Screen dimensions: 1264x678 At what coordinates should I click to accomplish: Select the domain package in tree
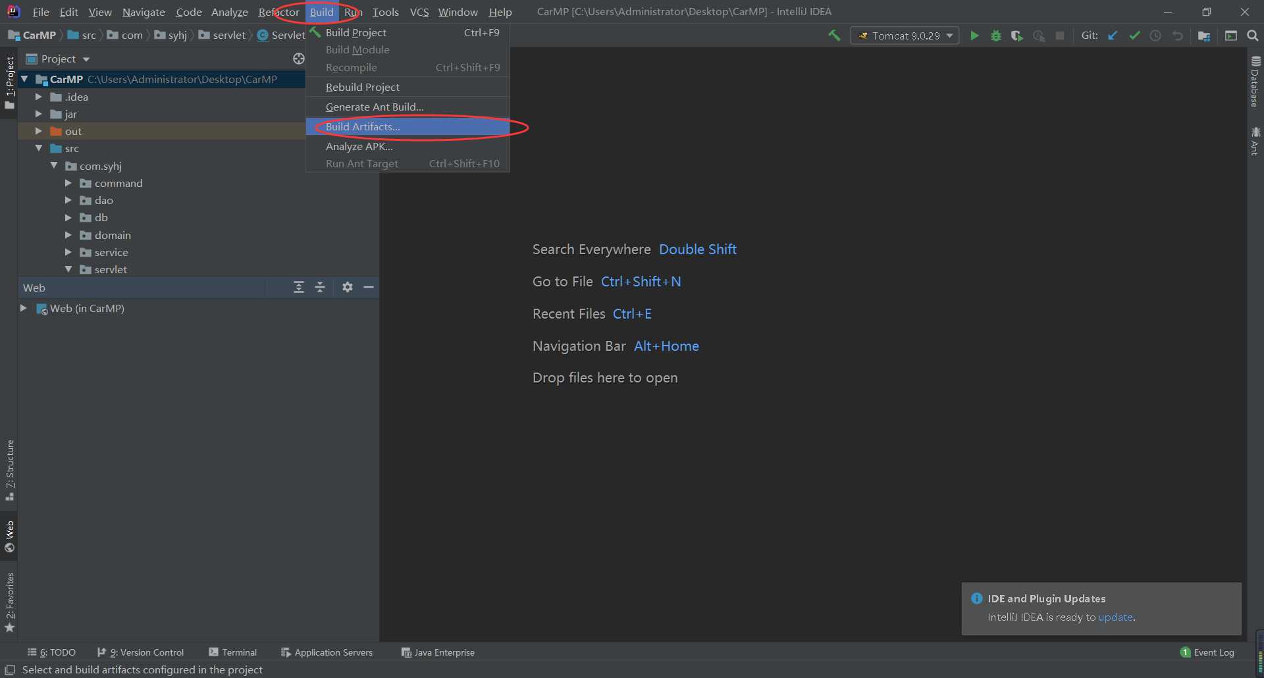[113, 235]
